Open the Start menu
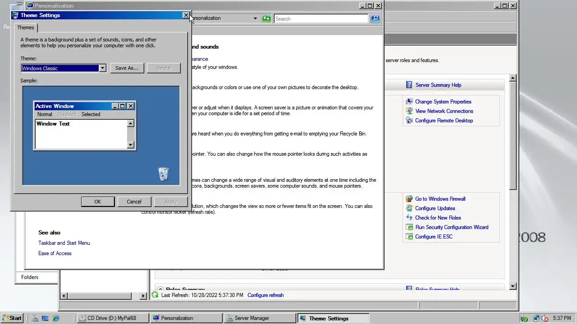Viewport: 577px width, 324px height. pyautogui.click(x=12, y=318)
